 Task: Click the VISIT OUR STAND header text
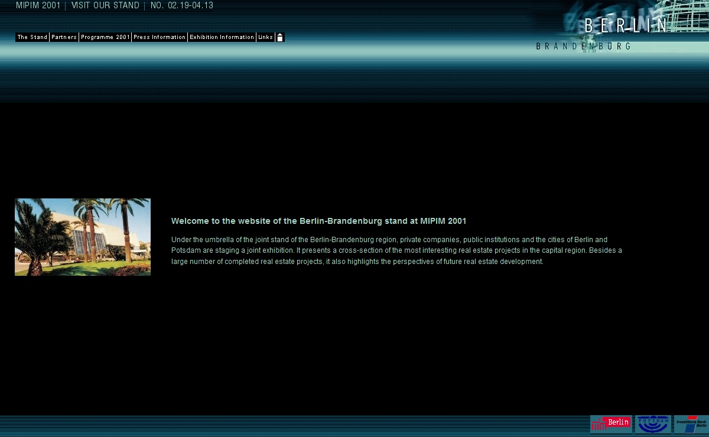tap(105, 6)
